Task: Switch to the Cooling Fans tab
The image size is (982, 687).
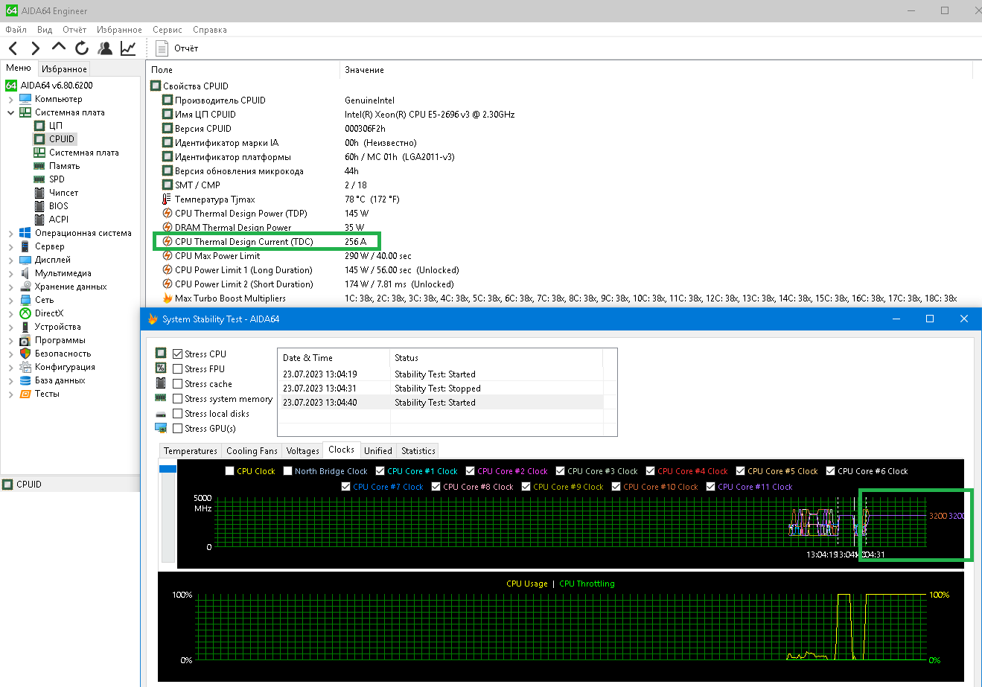Action: 252,451
